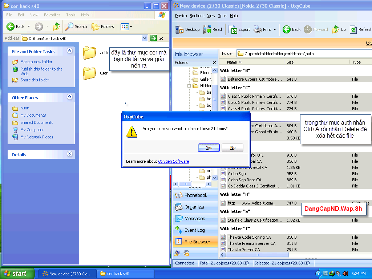Click the folder tree scroll-up arrow
The height and width of the screenshot is (279, 372).
214,70
